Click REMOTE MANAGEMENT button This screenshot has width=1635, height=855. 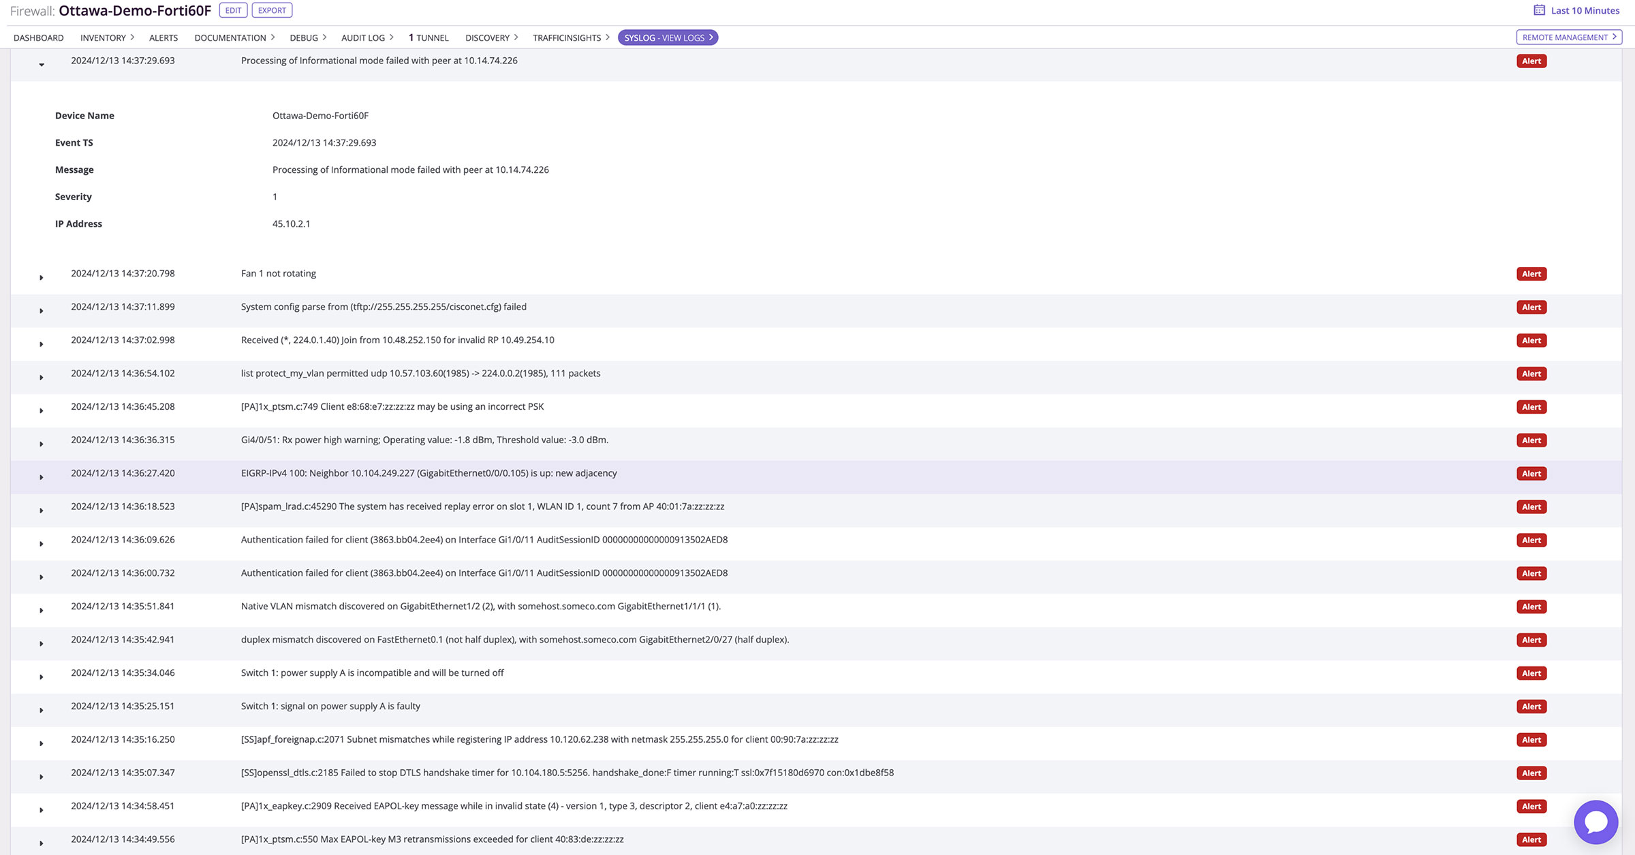pos(1567,37)
